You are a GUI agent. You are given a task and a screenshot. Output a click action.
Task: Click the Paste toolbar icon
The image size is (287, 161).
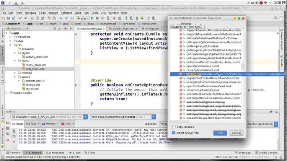click(x=42, y=18)
